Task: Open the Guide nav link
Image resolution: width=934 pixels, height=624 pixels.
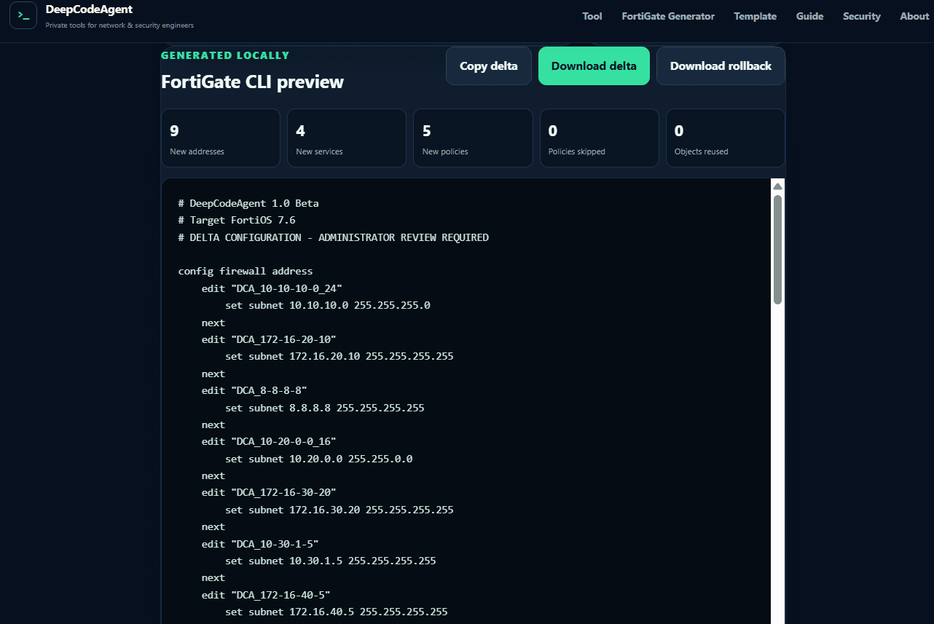Action: tap(809, 16)
